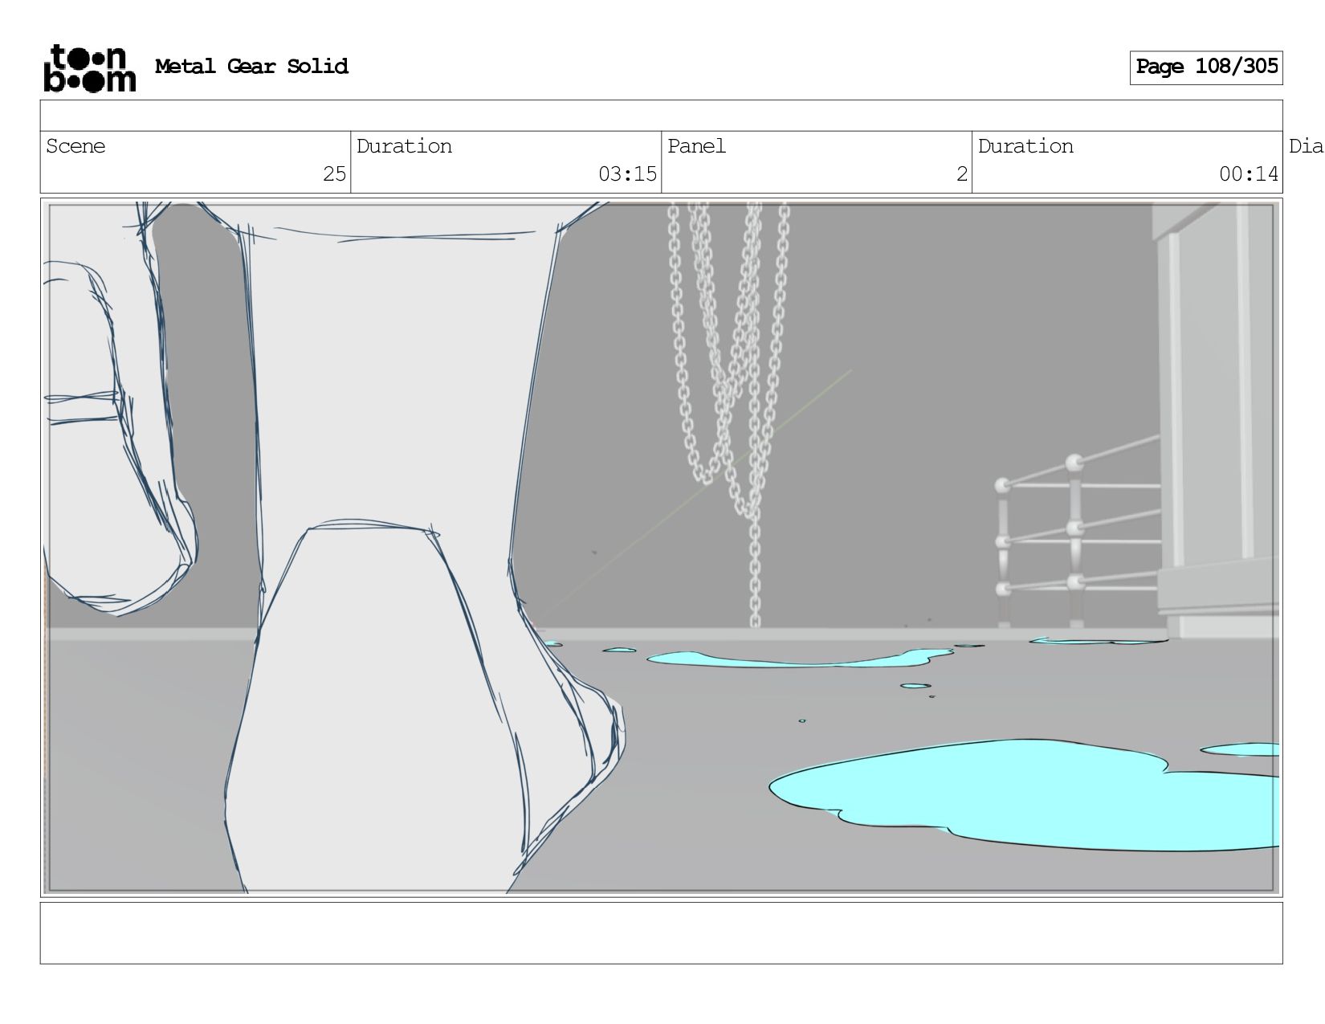Click the panel number value 2

961,174
